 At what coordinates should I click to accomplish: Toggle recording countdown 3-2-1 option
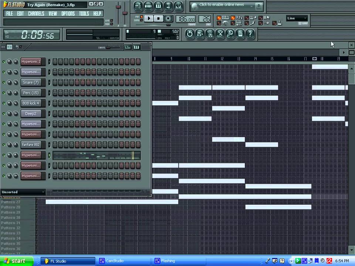pos(233,18)
